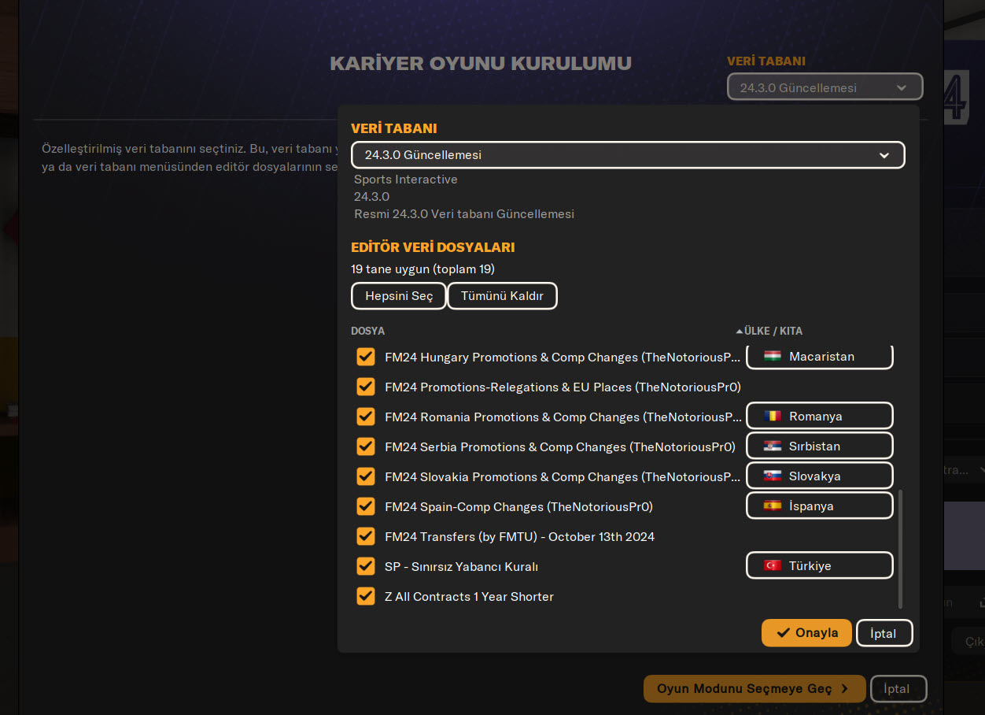
Task: Expand the top-right Veri Tabanı combo box
Action: (x=824, y=87)
